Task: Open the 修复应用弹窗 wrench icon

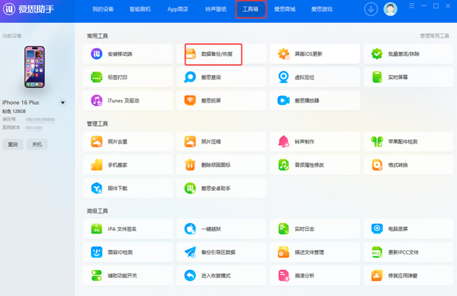Action: 377,275
